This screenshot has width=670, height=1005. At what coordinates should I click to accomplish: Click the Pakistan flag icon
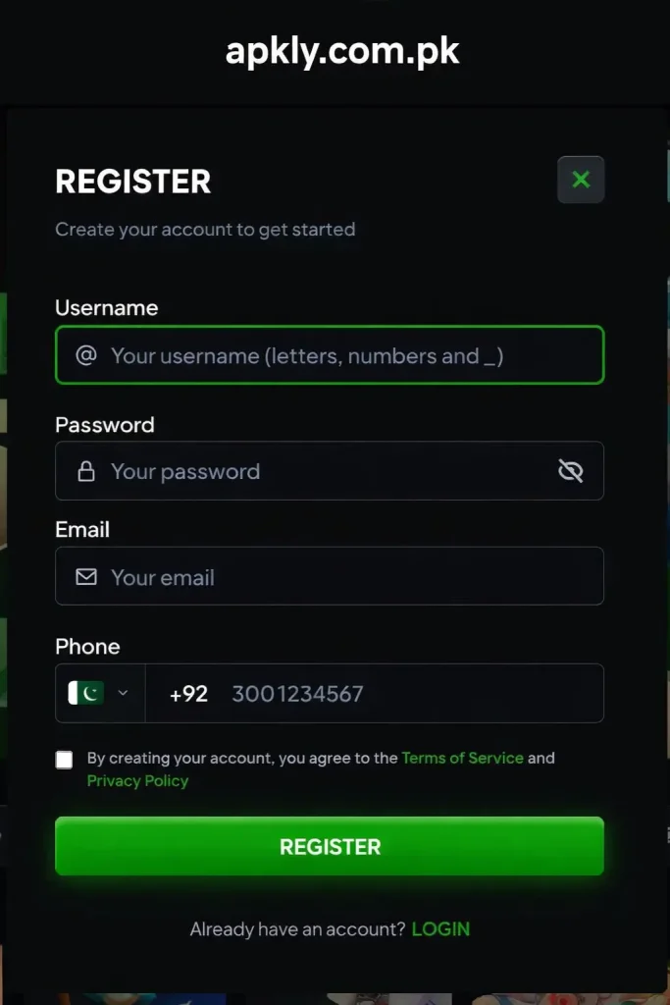[x=86, y=693]
